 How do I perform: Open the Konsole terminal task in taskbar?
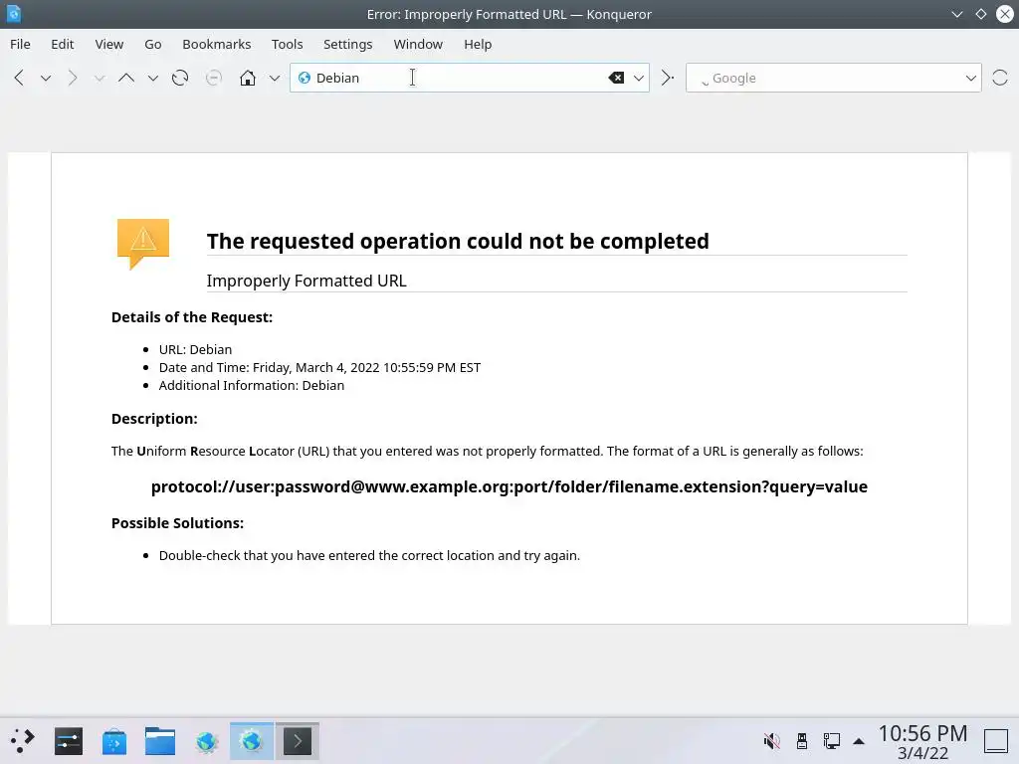point(298,740)
